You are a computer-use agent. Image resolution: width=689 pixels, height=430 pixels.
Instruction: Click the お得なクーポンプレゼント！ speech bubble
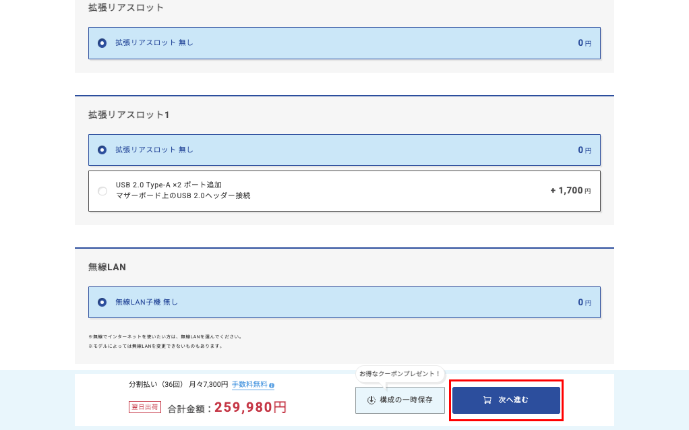(x=400, y=373)
